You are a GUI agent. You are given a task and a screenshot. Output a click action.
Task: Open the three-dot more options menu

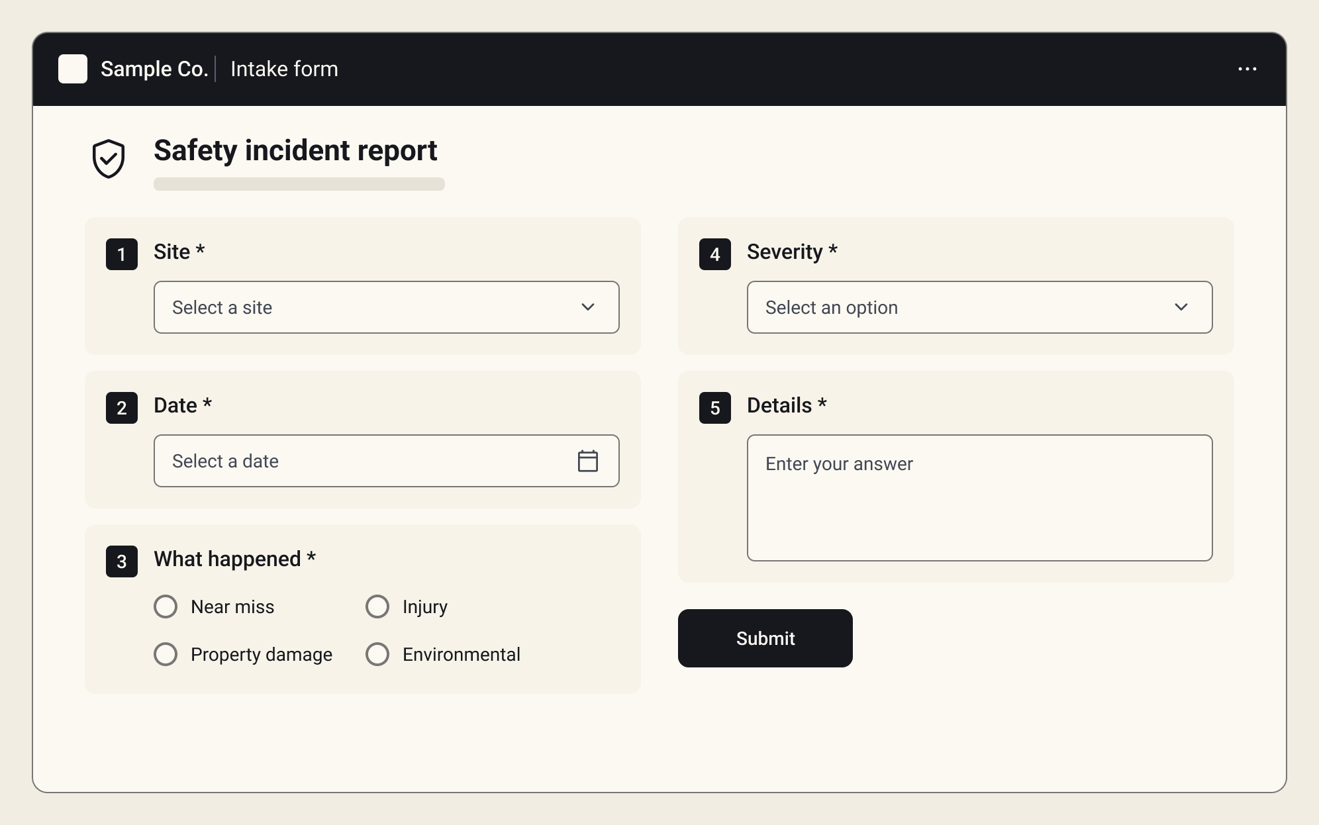(1247, 69)
